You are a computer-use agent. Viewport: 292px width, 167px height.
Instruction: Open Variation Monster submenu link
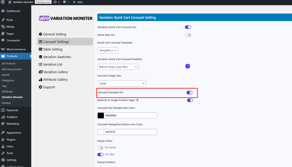tap(12, 97)
